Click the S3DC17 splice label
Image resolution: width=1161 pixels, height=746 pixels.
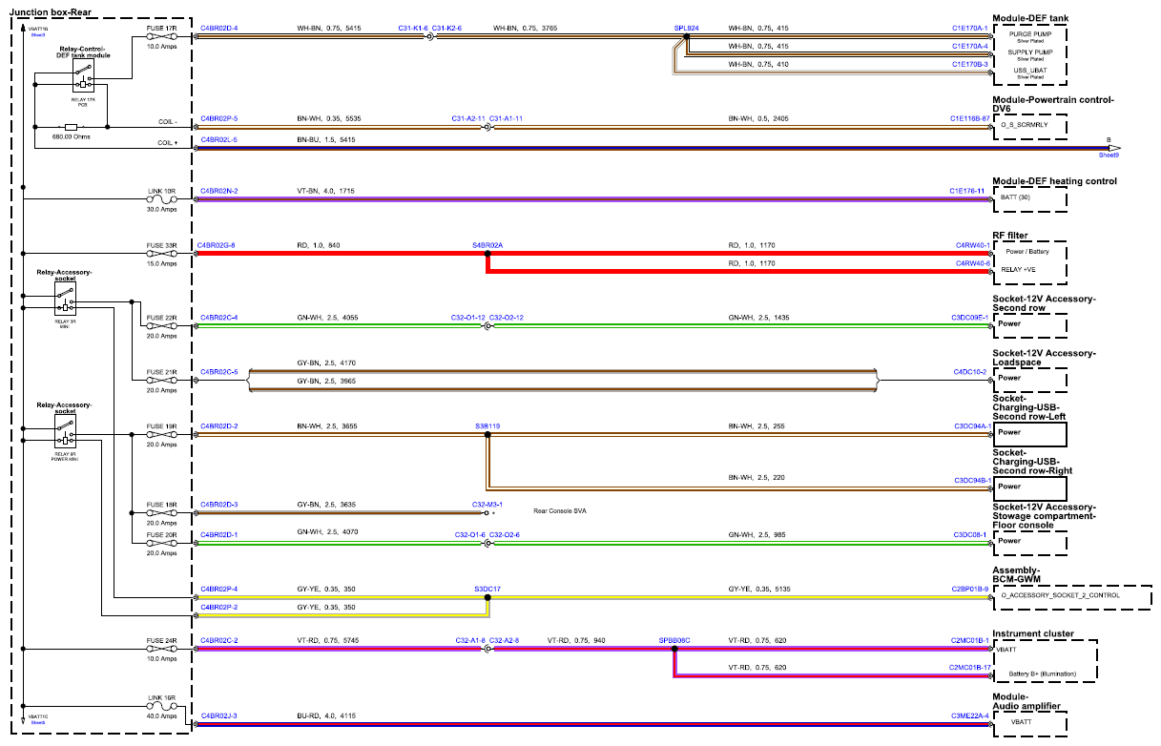[487, 590]
